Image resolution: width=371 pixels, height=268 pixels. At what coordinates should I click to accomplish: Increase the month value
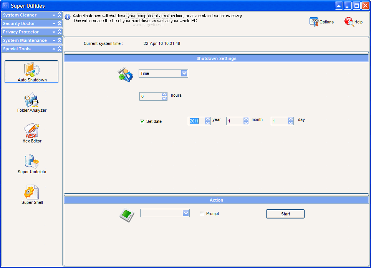246,119
